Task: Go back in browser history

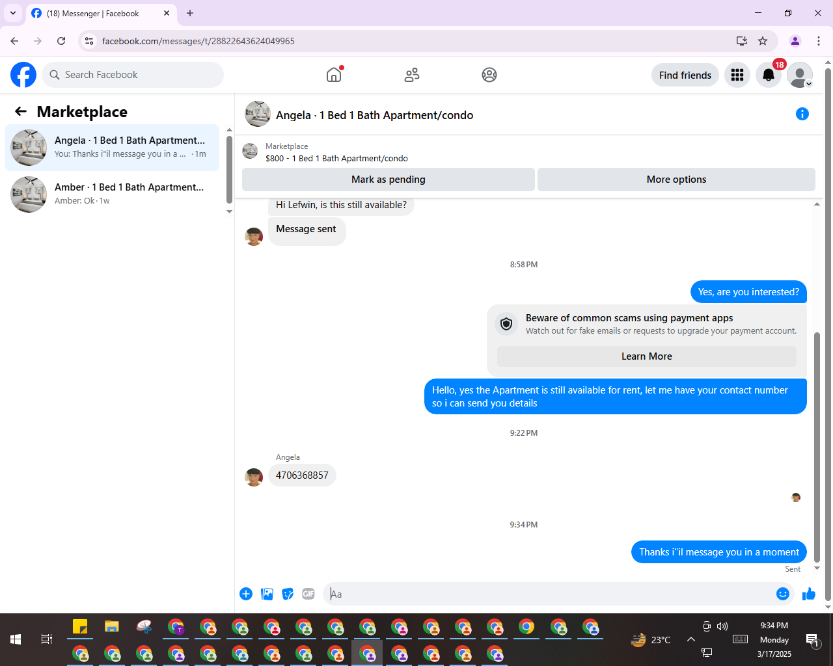Action: click(14, 41)
